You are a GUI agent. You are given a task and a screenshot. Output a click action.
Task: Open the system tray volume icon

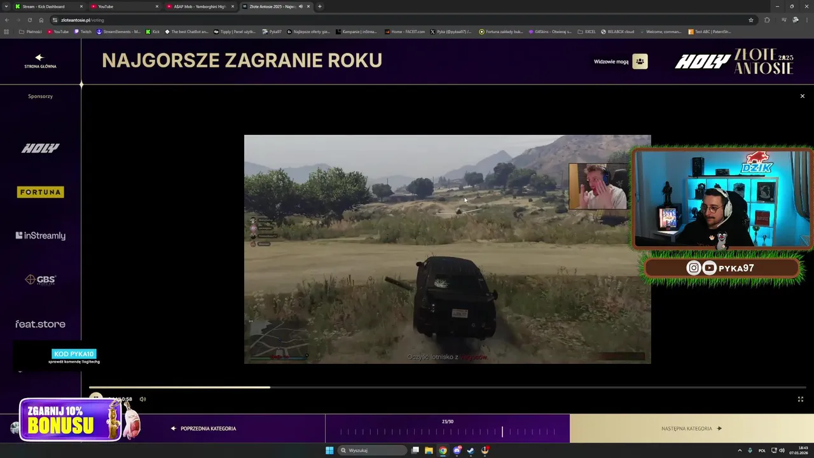[x=782, y=450]
